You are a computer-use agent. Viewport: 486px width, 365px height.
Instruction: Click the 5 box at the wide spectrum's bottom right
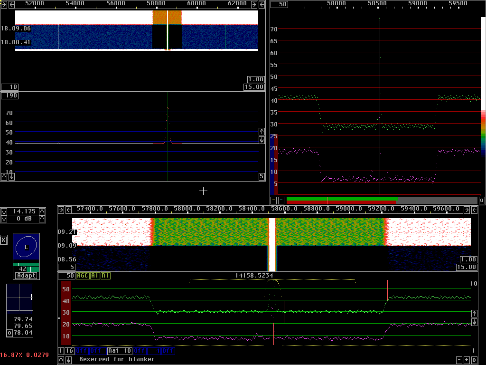262,177
